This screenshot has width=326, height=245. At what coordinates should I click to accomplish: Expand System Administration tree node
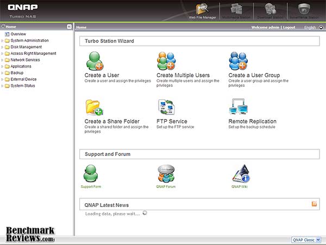coord(2,41)
